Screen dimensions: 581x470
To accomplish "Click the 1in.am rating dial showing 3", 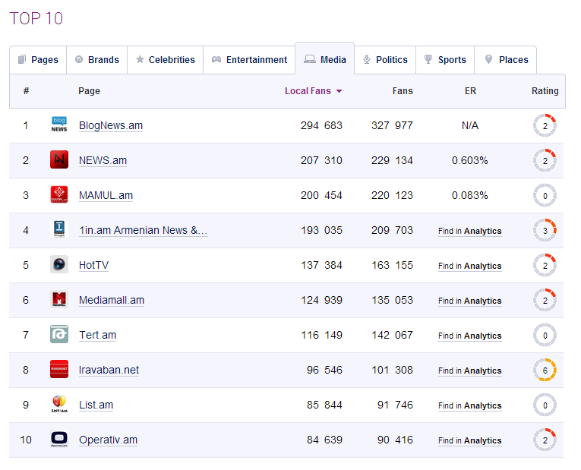I will point(545,230).
